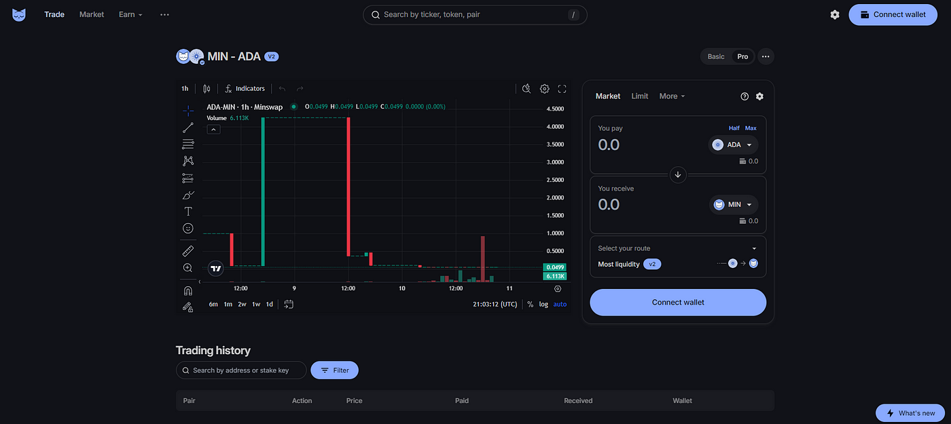Toggle lock all drawings icon
951x424 pixels.
coord(188,307)
